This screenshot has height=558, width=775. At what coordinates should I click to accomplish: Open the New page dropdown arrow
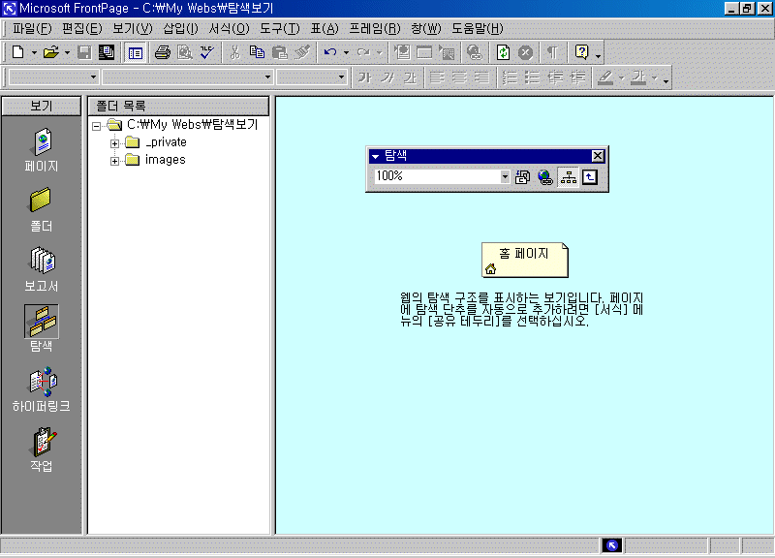[34, 52]
